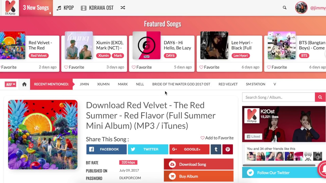Select the XIUMIN recent mentioned tag
The image size is (326, 183).
tap(103, 84)
